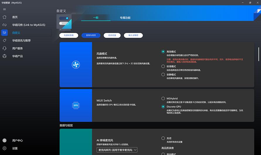Image resolution: width=261 pixels, height=155 pixels.
Task: Click the 自定义 page heading
Action: 61,11
